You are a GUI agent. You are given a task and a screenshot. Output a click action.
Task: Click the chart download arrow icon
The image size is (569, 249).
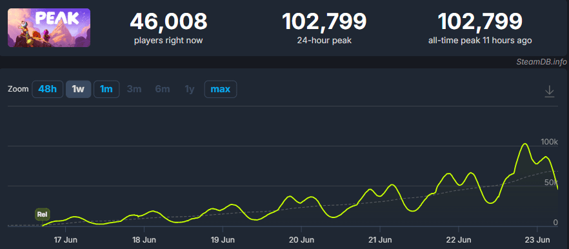[x=550, y=91]
